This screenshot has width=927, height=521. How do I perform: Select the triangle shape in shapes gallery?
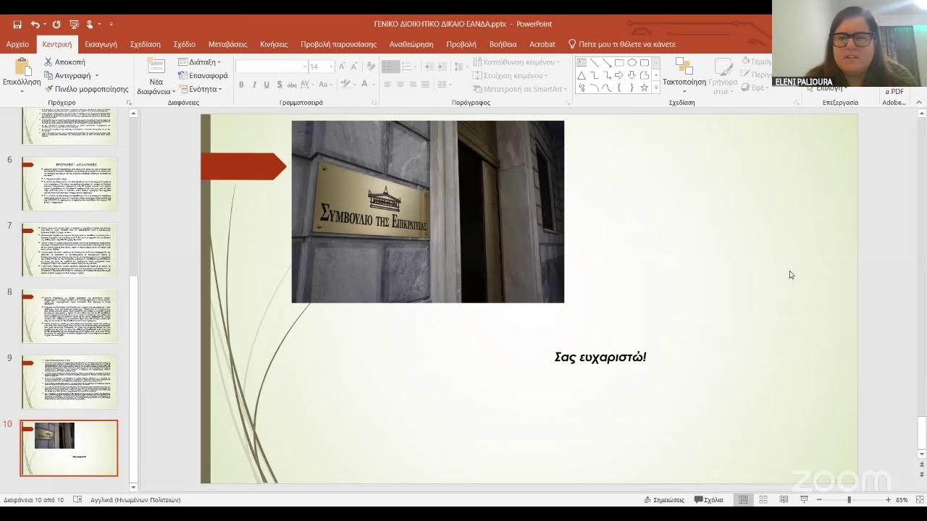[x=582, y=75]
